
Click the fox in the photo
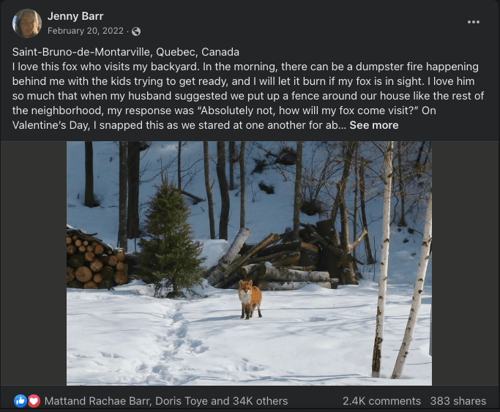tap(250, 299)
